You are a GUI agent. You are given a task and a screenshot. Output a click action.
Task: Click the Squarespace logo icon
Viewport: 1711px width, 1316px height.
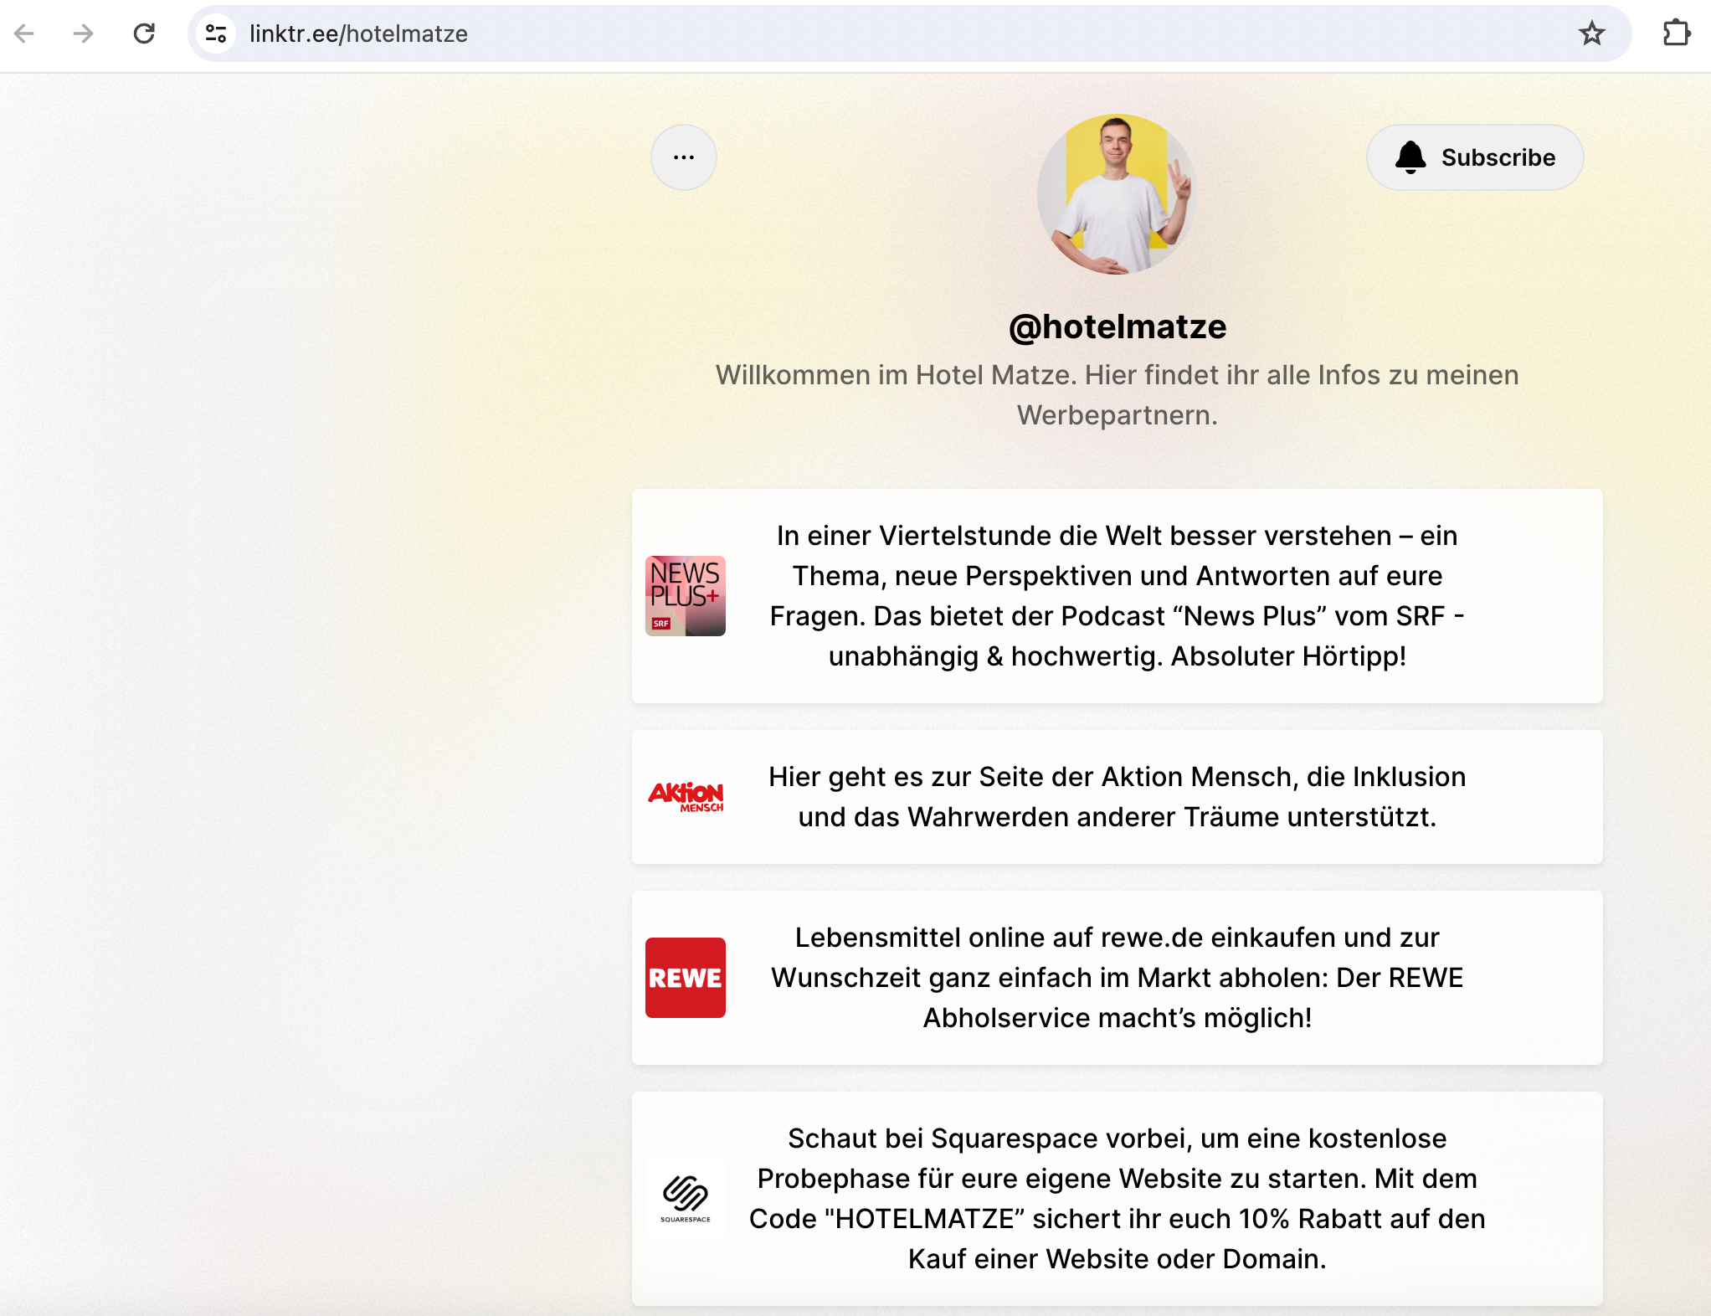click(685, 1199)
